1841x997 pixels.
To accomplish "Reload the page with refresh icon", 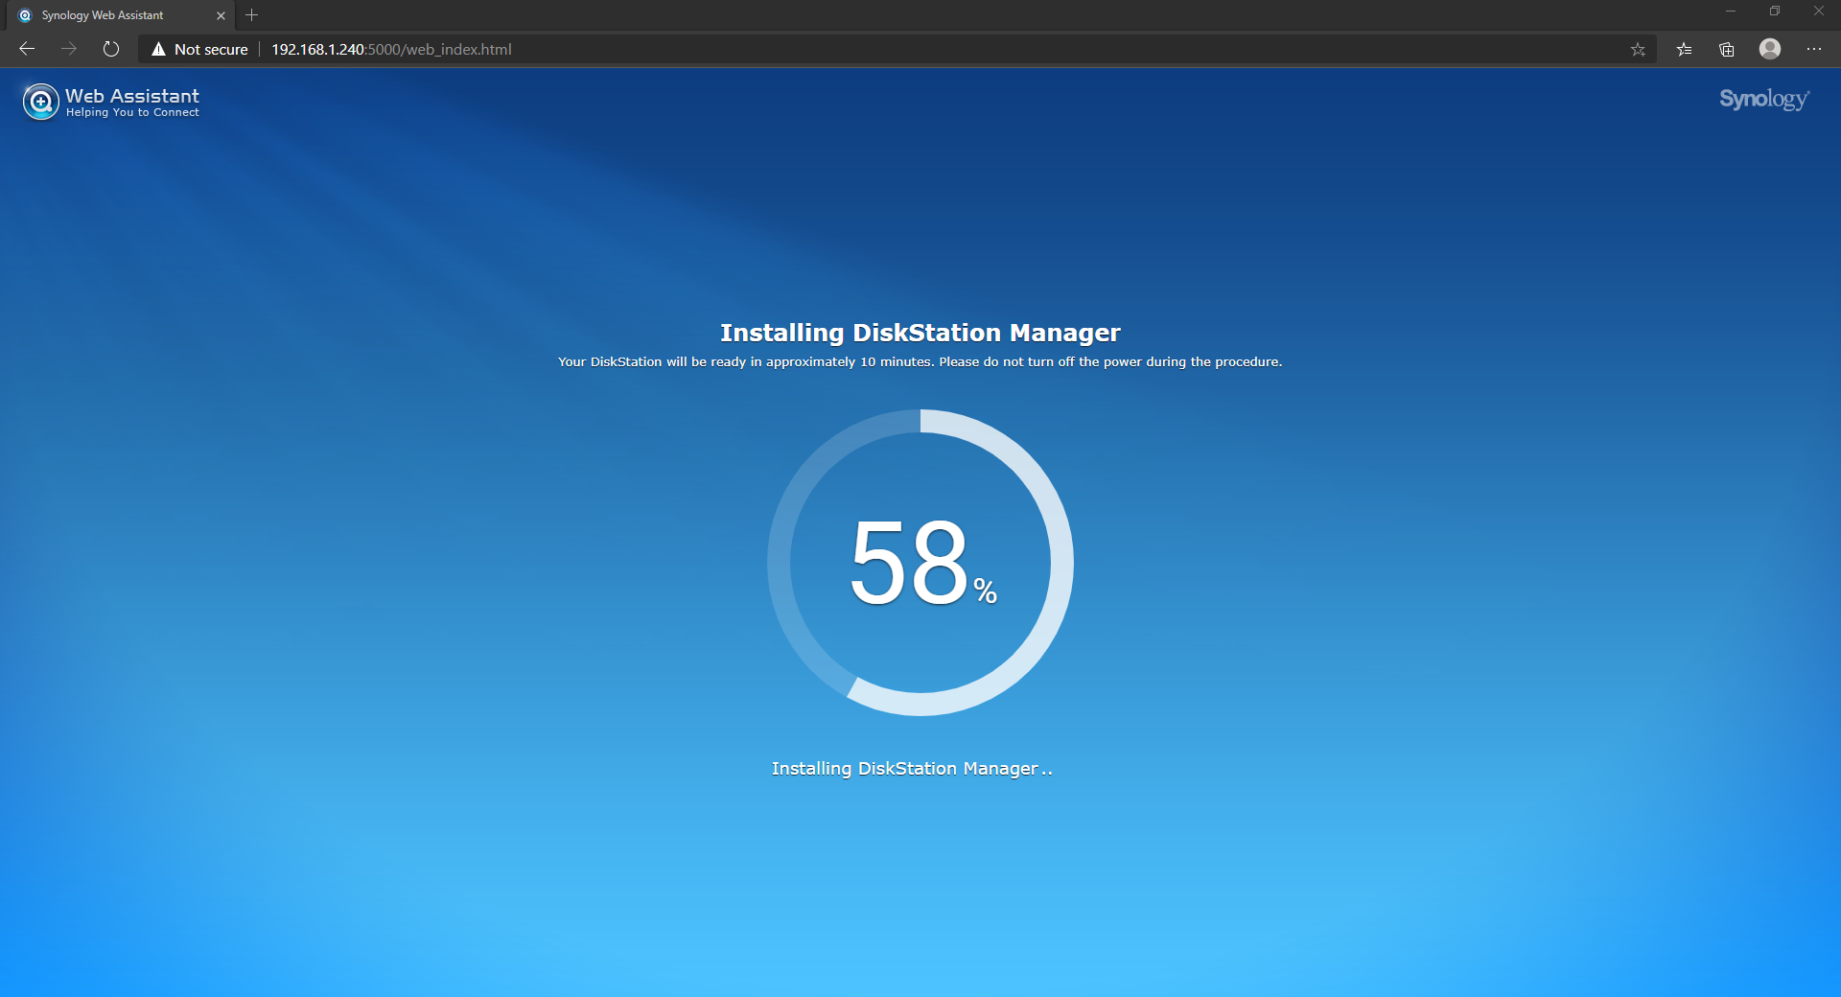I will 111,49.
